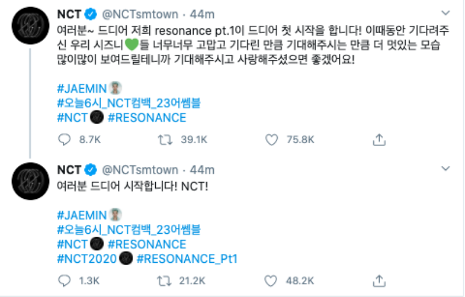Share the first NCT tweet
Viewport: 465px width, 297px height.
tap(379, 139)
